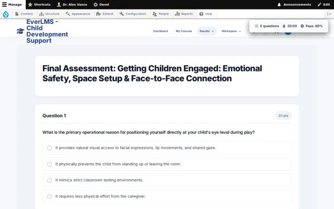This screenshot has height=209, width=334.
Task: Open the Extend admin menu
Action: (104, 14)
